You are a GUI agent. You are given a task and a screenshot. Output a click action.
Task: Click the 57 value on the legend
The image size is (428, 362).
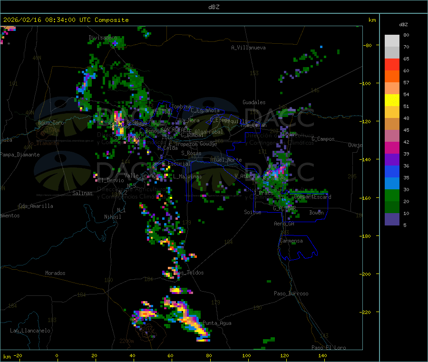click(406, 82)
